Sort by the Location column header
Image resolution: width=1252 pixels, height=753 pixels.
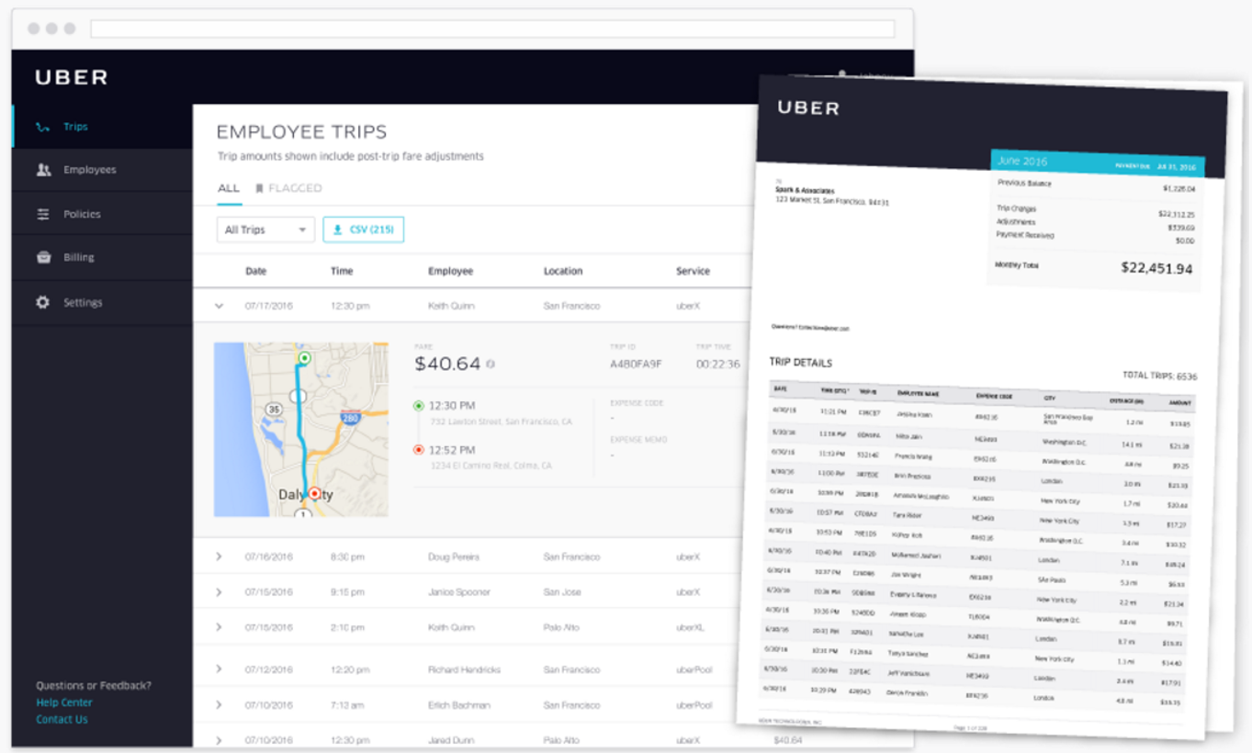[x=563, y=271]
